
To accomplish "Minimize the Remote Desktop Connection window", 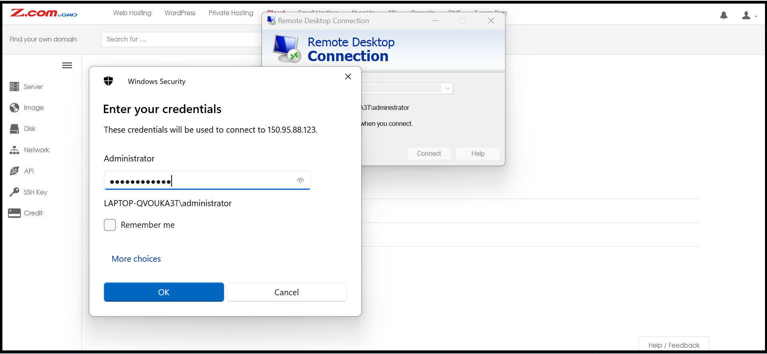I will tap(435, 21).
